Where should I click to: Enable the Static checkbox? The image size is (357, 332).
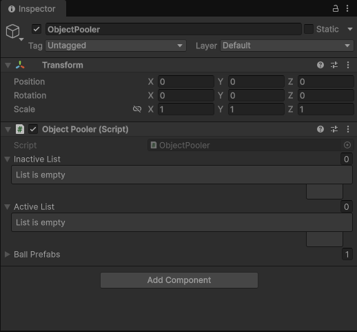tap(309, 29)
